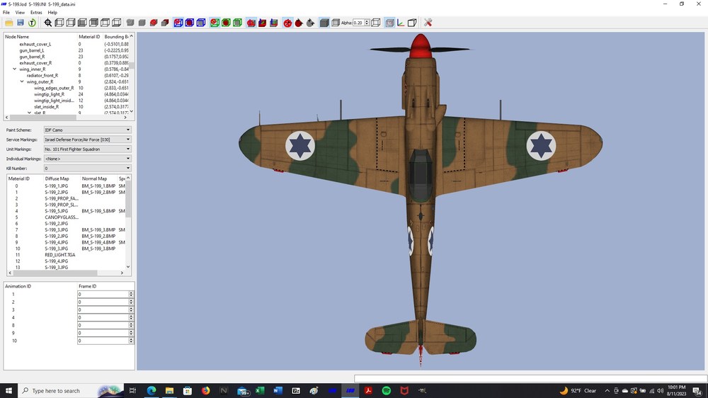Click Frame ID spinner for animation 10
Image resolution: width=708 pixels, height=398 pixels.
[x=131, y=341]
